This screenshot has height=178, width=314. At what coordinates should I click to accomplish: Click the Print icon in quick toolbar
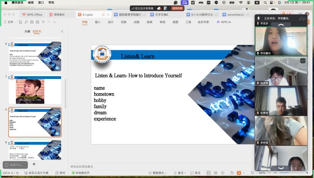pyautogui.click(x=32, y=22)
